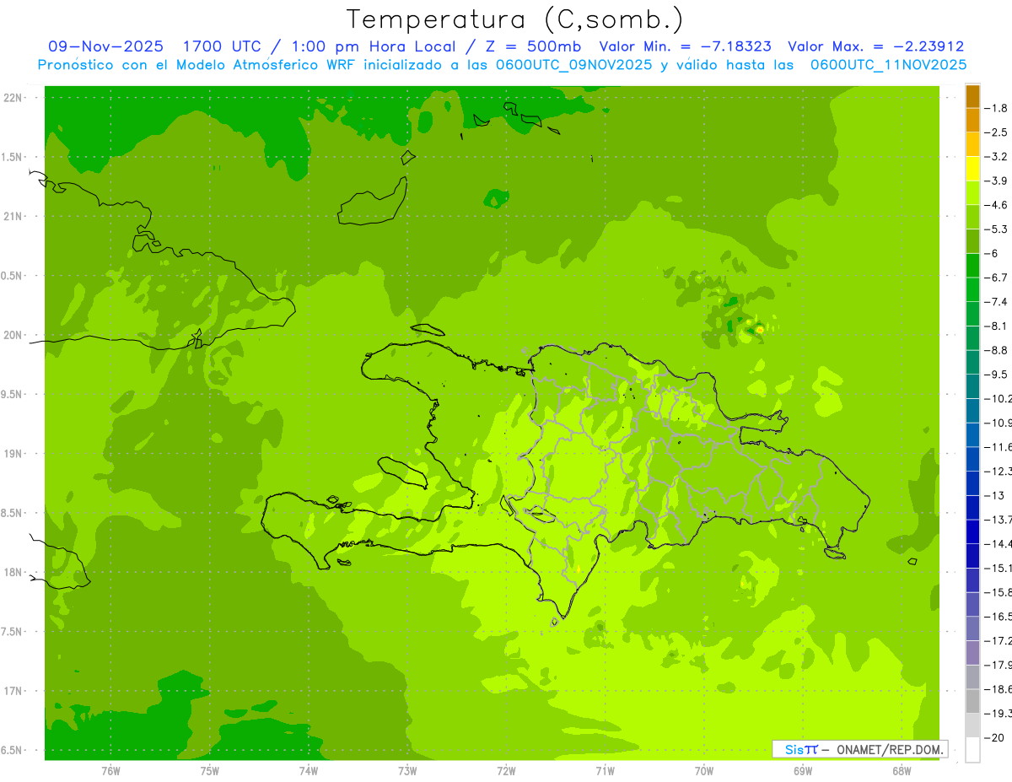Click the '0600UTC_11NOV2025' valid-until timestamp

click(888, 65)
